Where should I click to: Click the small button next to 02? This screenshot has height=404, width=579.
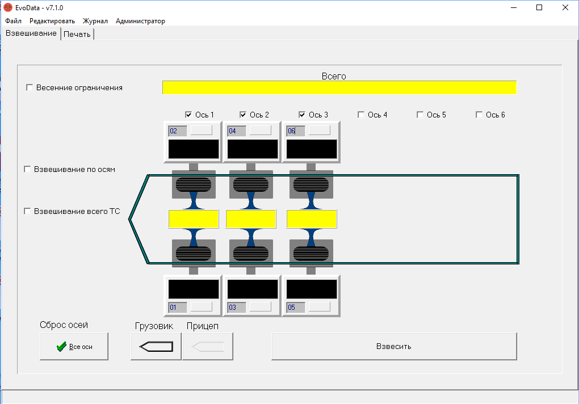coord(202,131)
